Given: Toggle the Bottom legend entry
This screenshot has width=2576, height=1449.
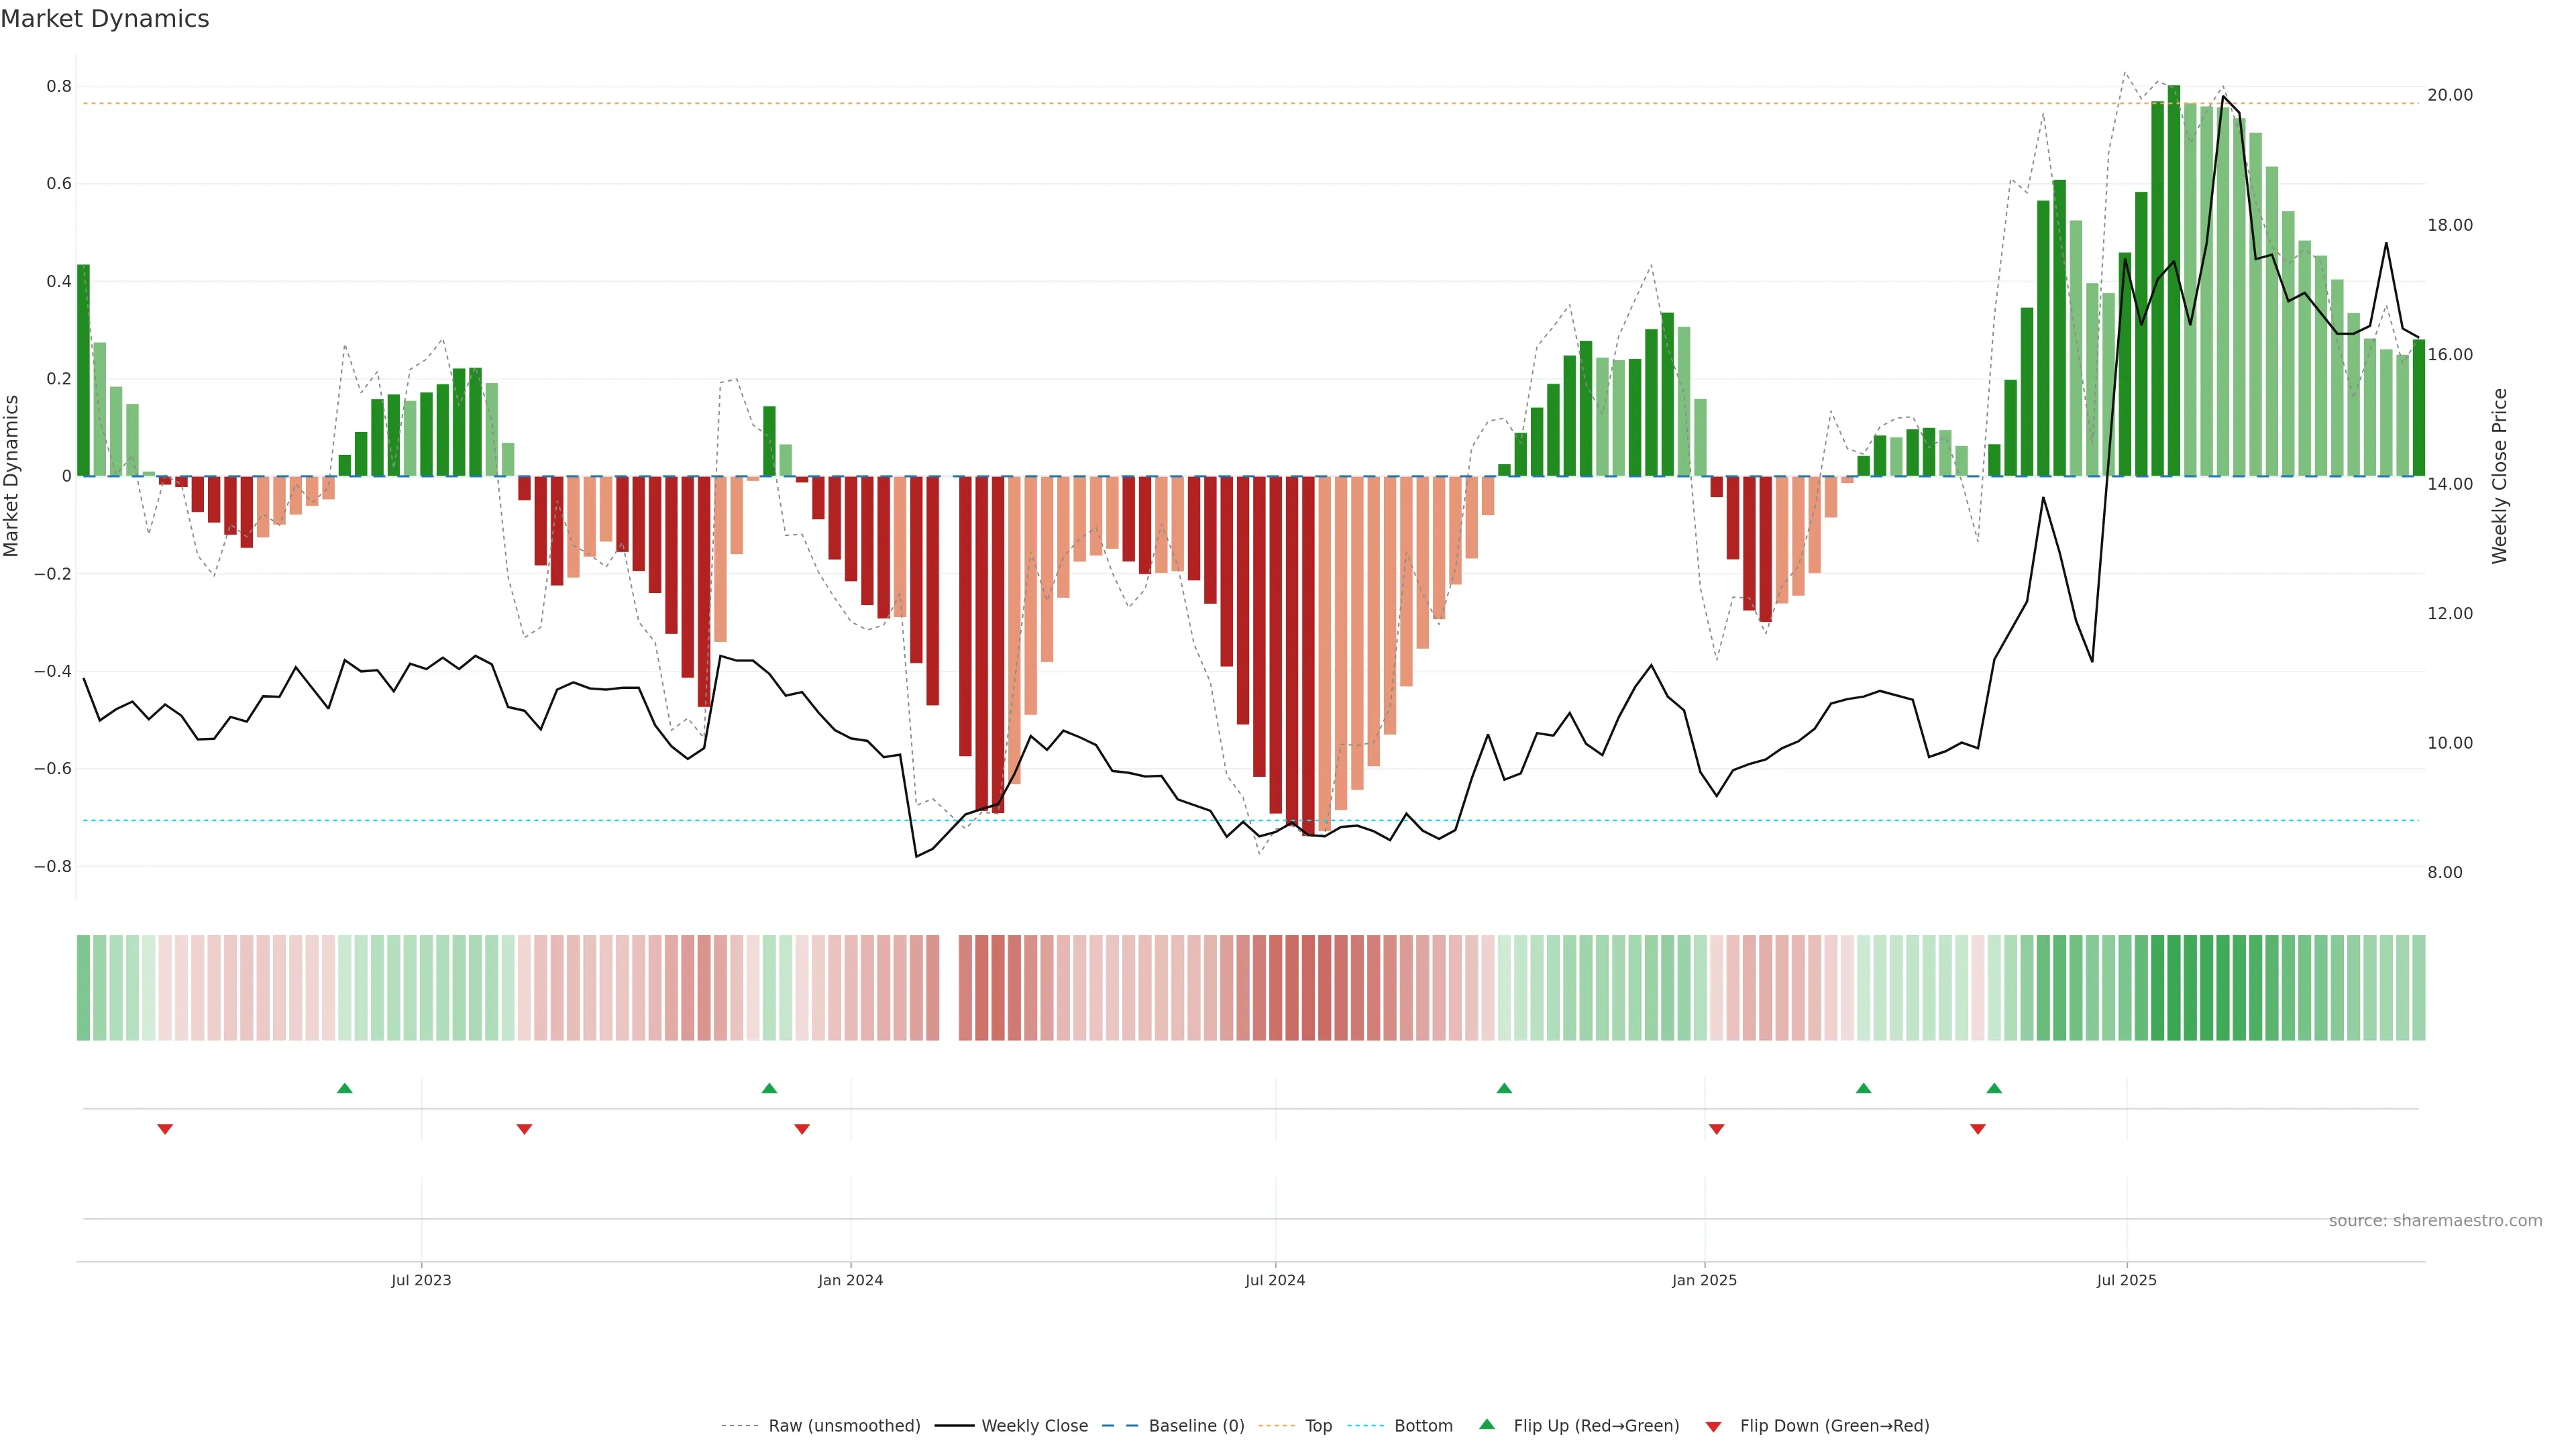Looking at the screenshot, I should click(1423, 1426).
